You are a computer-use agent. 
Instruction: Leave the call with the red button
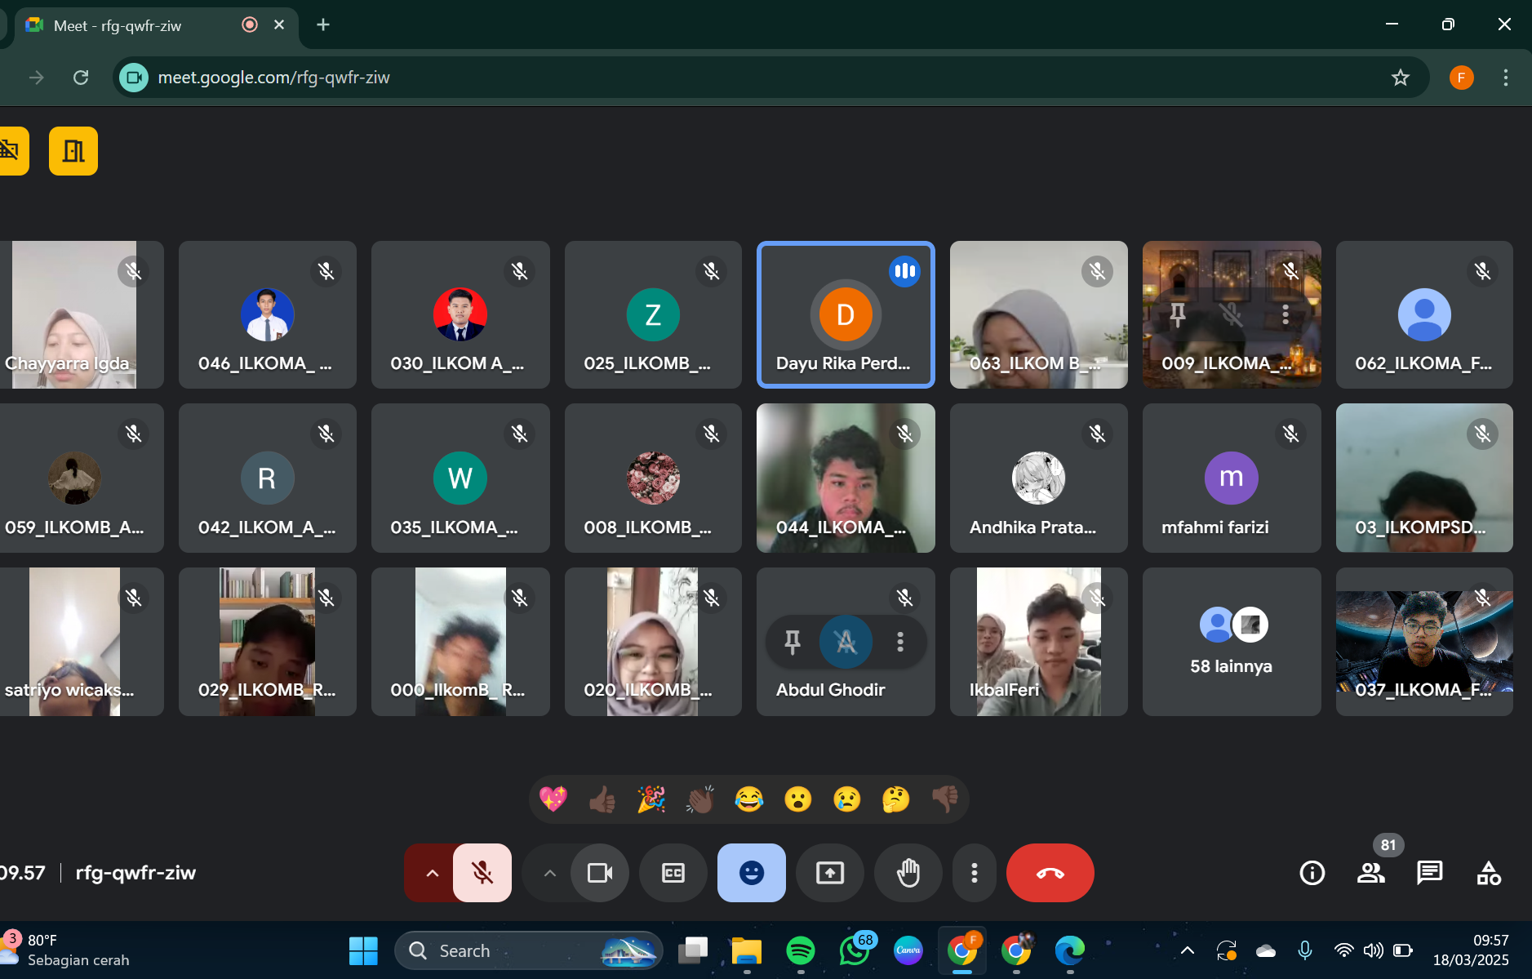[x=1050, y=873]
